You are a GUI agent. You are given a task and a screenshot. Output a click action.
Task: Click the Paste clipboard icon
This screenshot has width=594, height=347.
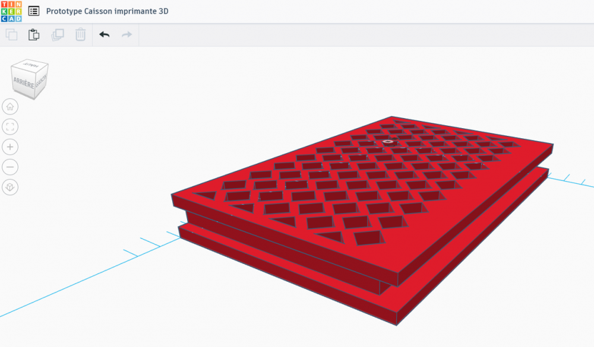(34, 34)
